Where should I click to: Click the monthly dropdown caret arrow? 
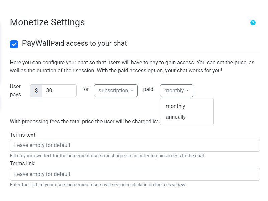pyautogui.click(x=188, y=90)
